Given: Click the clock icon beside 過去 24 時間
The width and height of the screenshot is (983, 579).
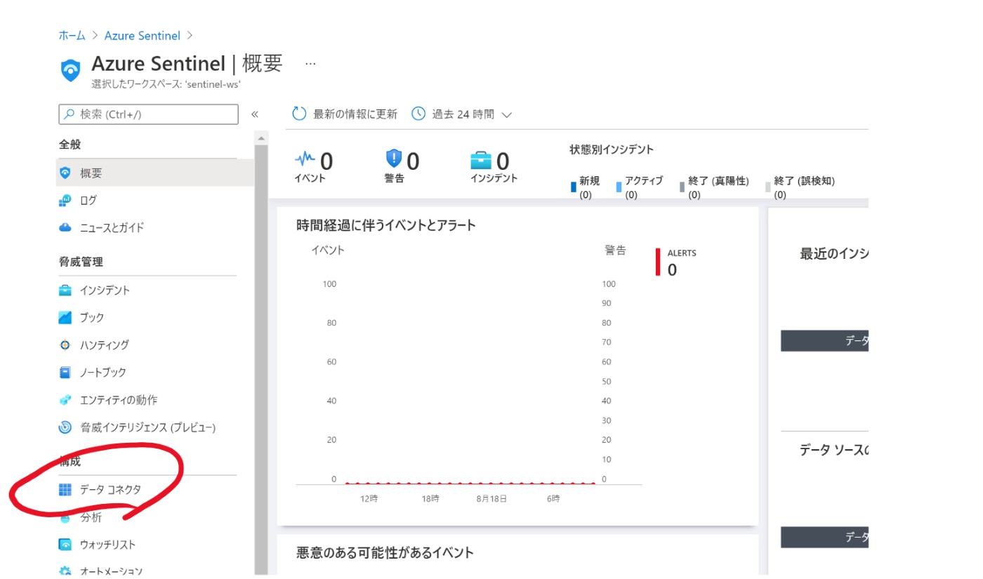Looking at the screenshot, I should [418, 114].
